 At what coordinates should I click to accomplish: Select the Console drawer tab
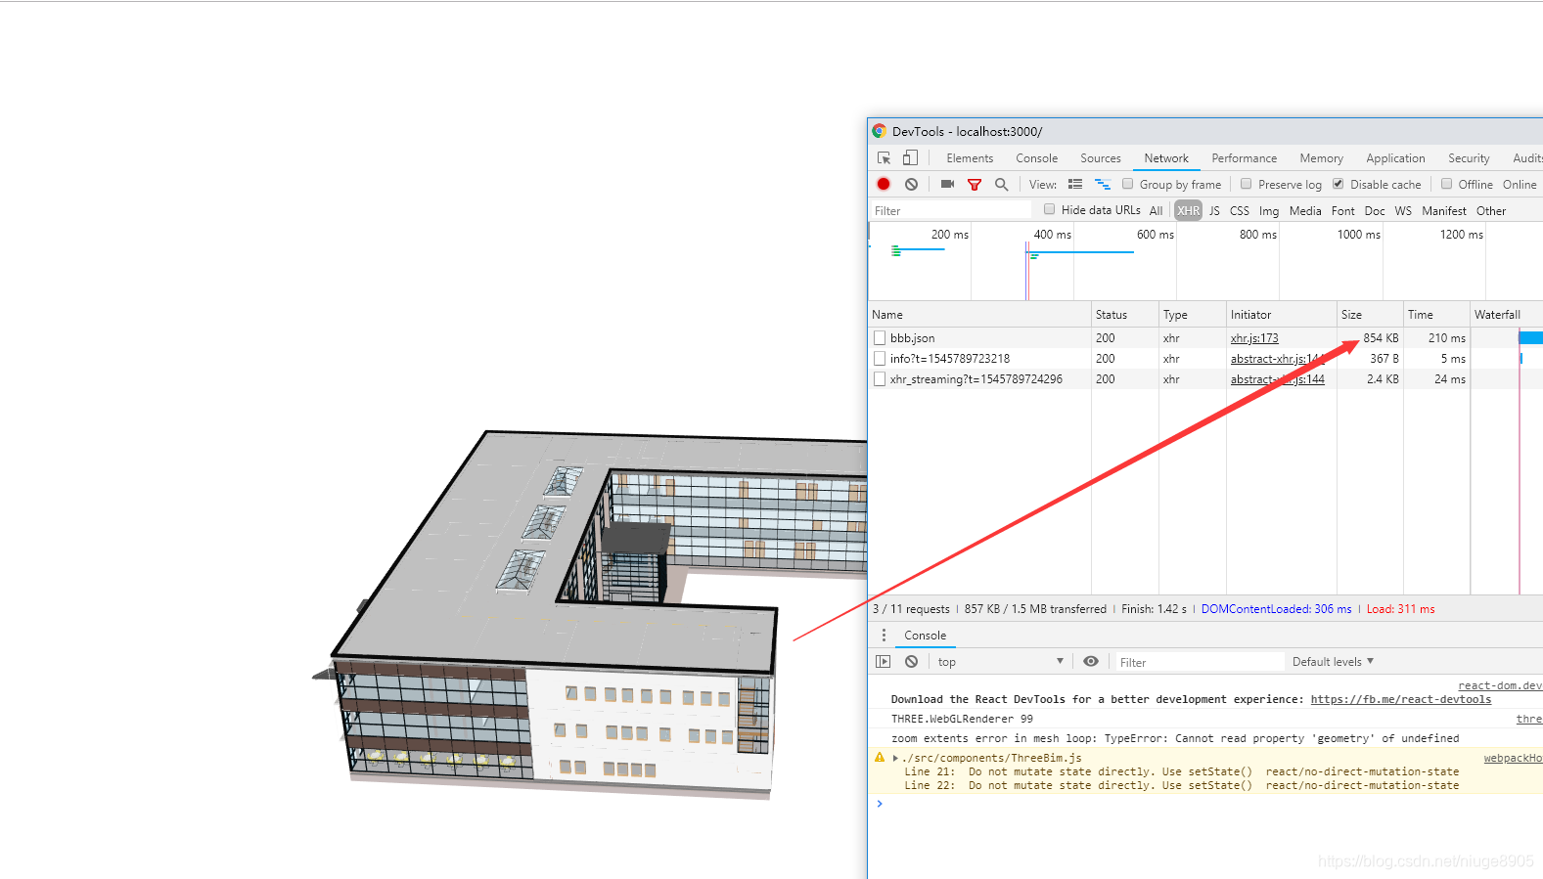[925, 636]
